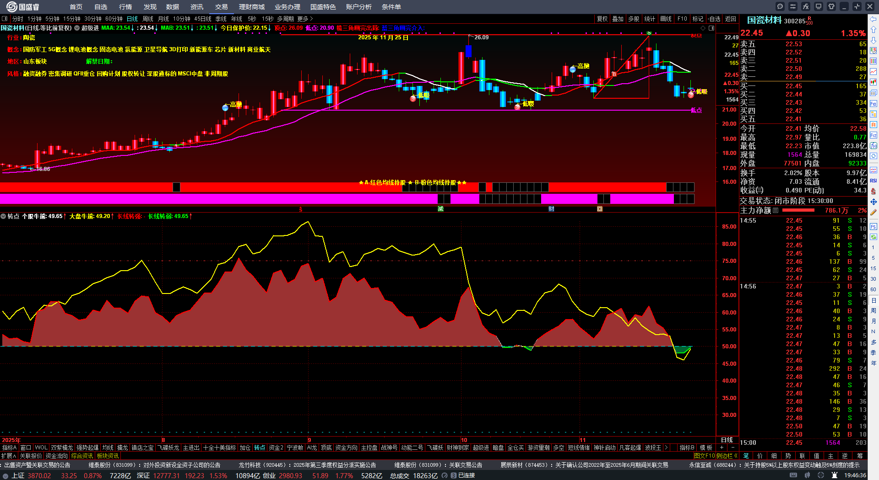Image resolution: width=879 pixels, height=480 pixels.
Task: Open the 理财商城 menu
Action: point(252,7)
